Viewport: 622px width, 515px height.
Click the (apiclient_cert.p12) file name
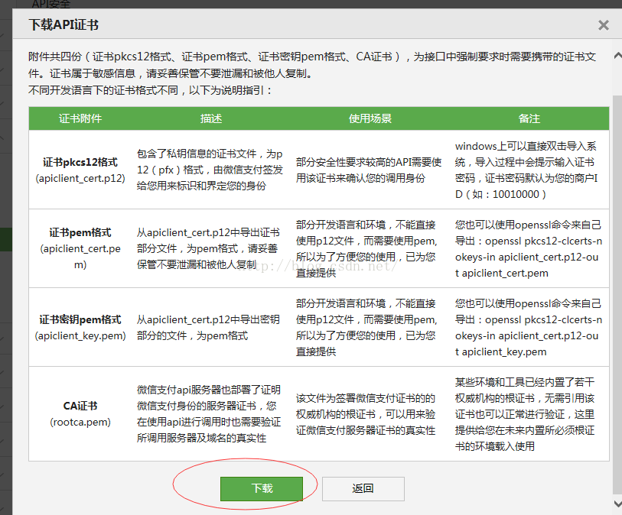click(x=80, y=178)
